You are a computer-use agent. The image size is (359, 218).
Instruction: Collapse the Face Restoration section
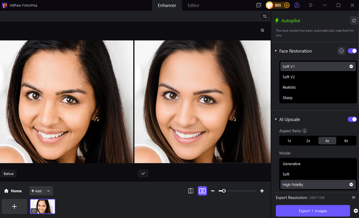276,51
